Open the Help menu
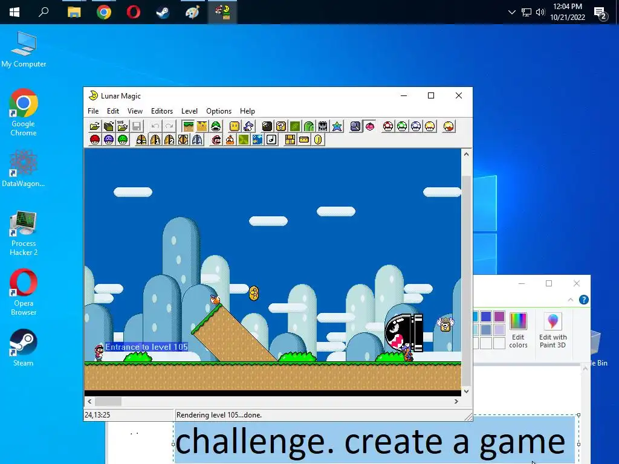The width and height of the screenshot is (619, 464). 247,111
